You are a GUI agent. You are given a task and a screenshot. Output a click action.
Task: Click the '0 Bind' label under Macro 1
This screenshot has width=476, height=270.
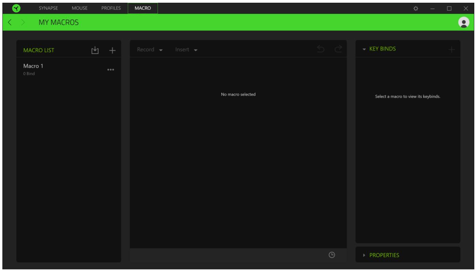tap(29, 73)
